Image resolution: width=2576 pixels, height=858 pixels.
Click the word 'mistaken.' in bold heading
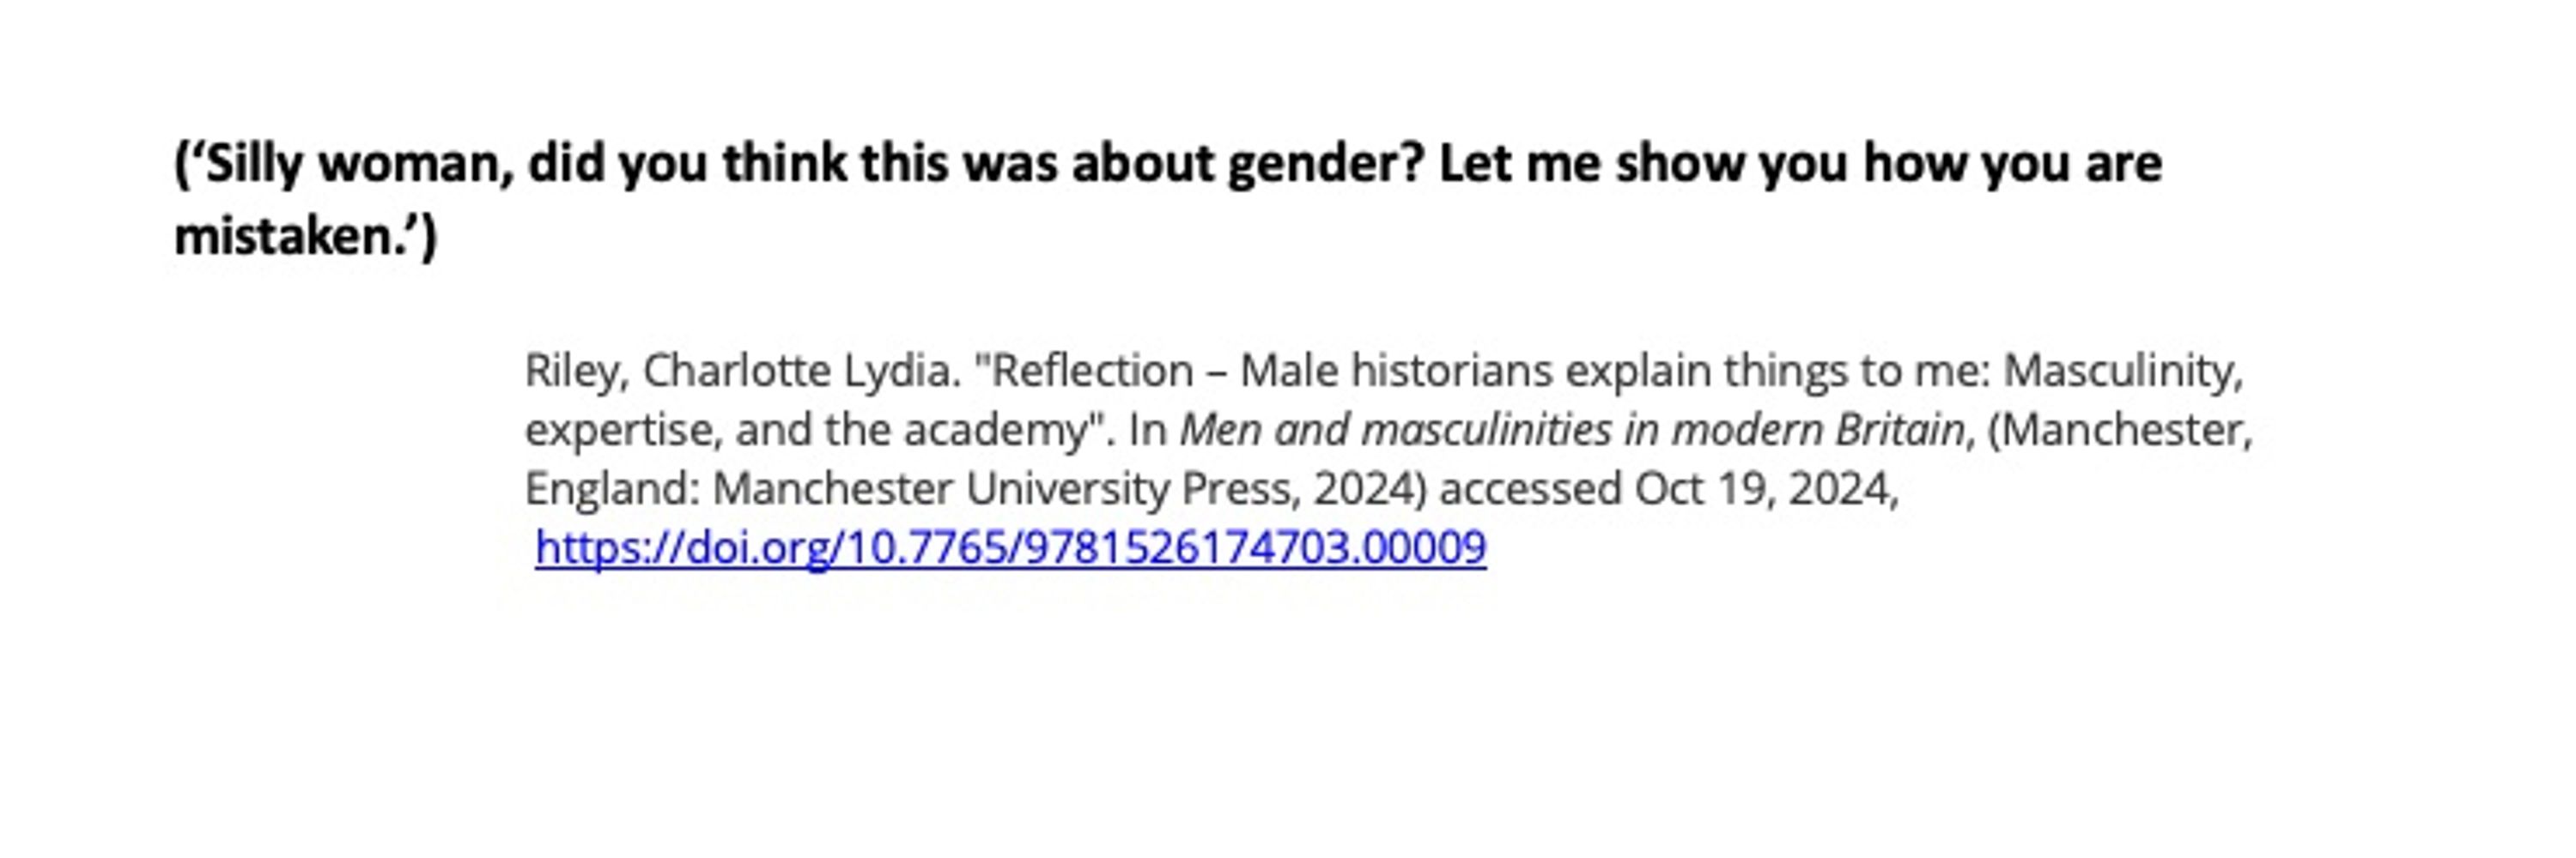[x=291, y=237]
